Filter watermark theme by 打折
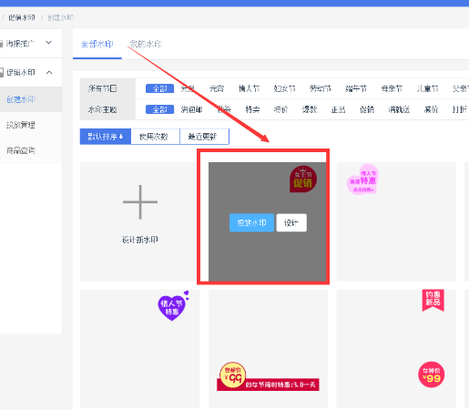 [459, 109]
